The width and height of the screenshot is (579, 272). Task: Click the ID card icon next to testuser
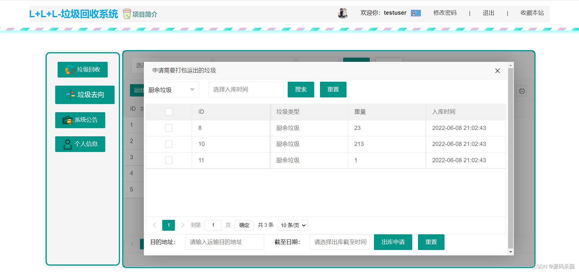416,13
